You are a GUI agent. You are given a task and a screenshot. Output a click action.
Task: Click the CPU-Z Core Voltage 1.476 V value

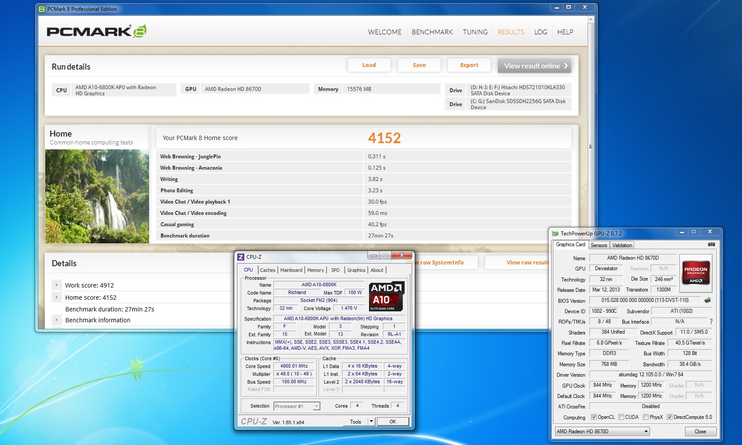349,308
